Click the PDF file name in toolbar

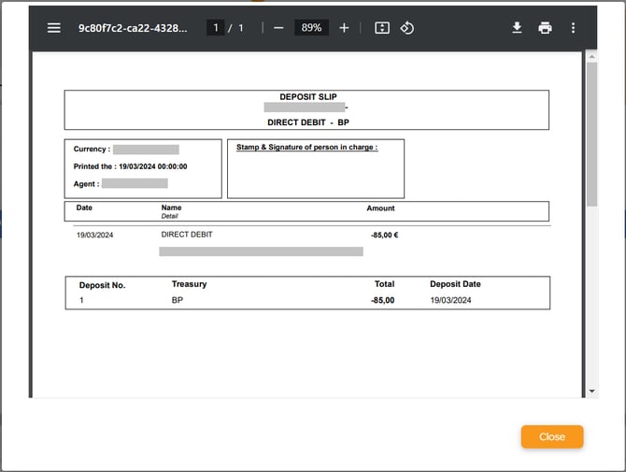point(132,28)
